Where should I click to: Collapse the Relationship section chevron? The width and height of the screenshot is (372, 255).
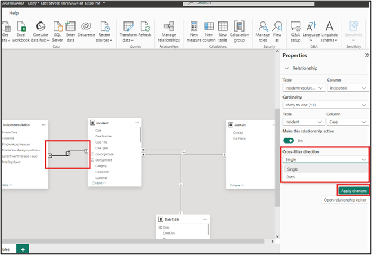(x=286, y=68)
